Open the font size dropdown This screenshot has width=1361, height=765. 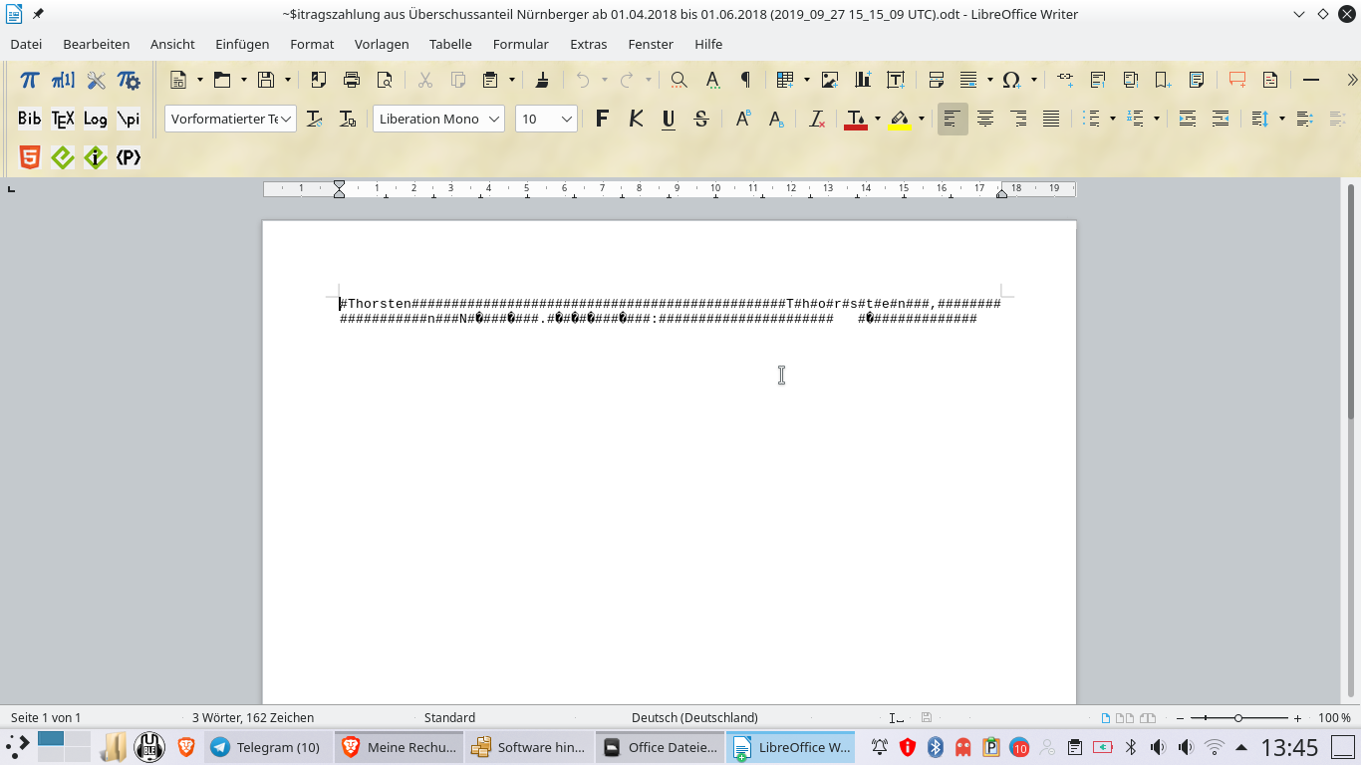pyautogui.click(x=567, y=119)
